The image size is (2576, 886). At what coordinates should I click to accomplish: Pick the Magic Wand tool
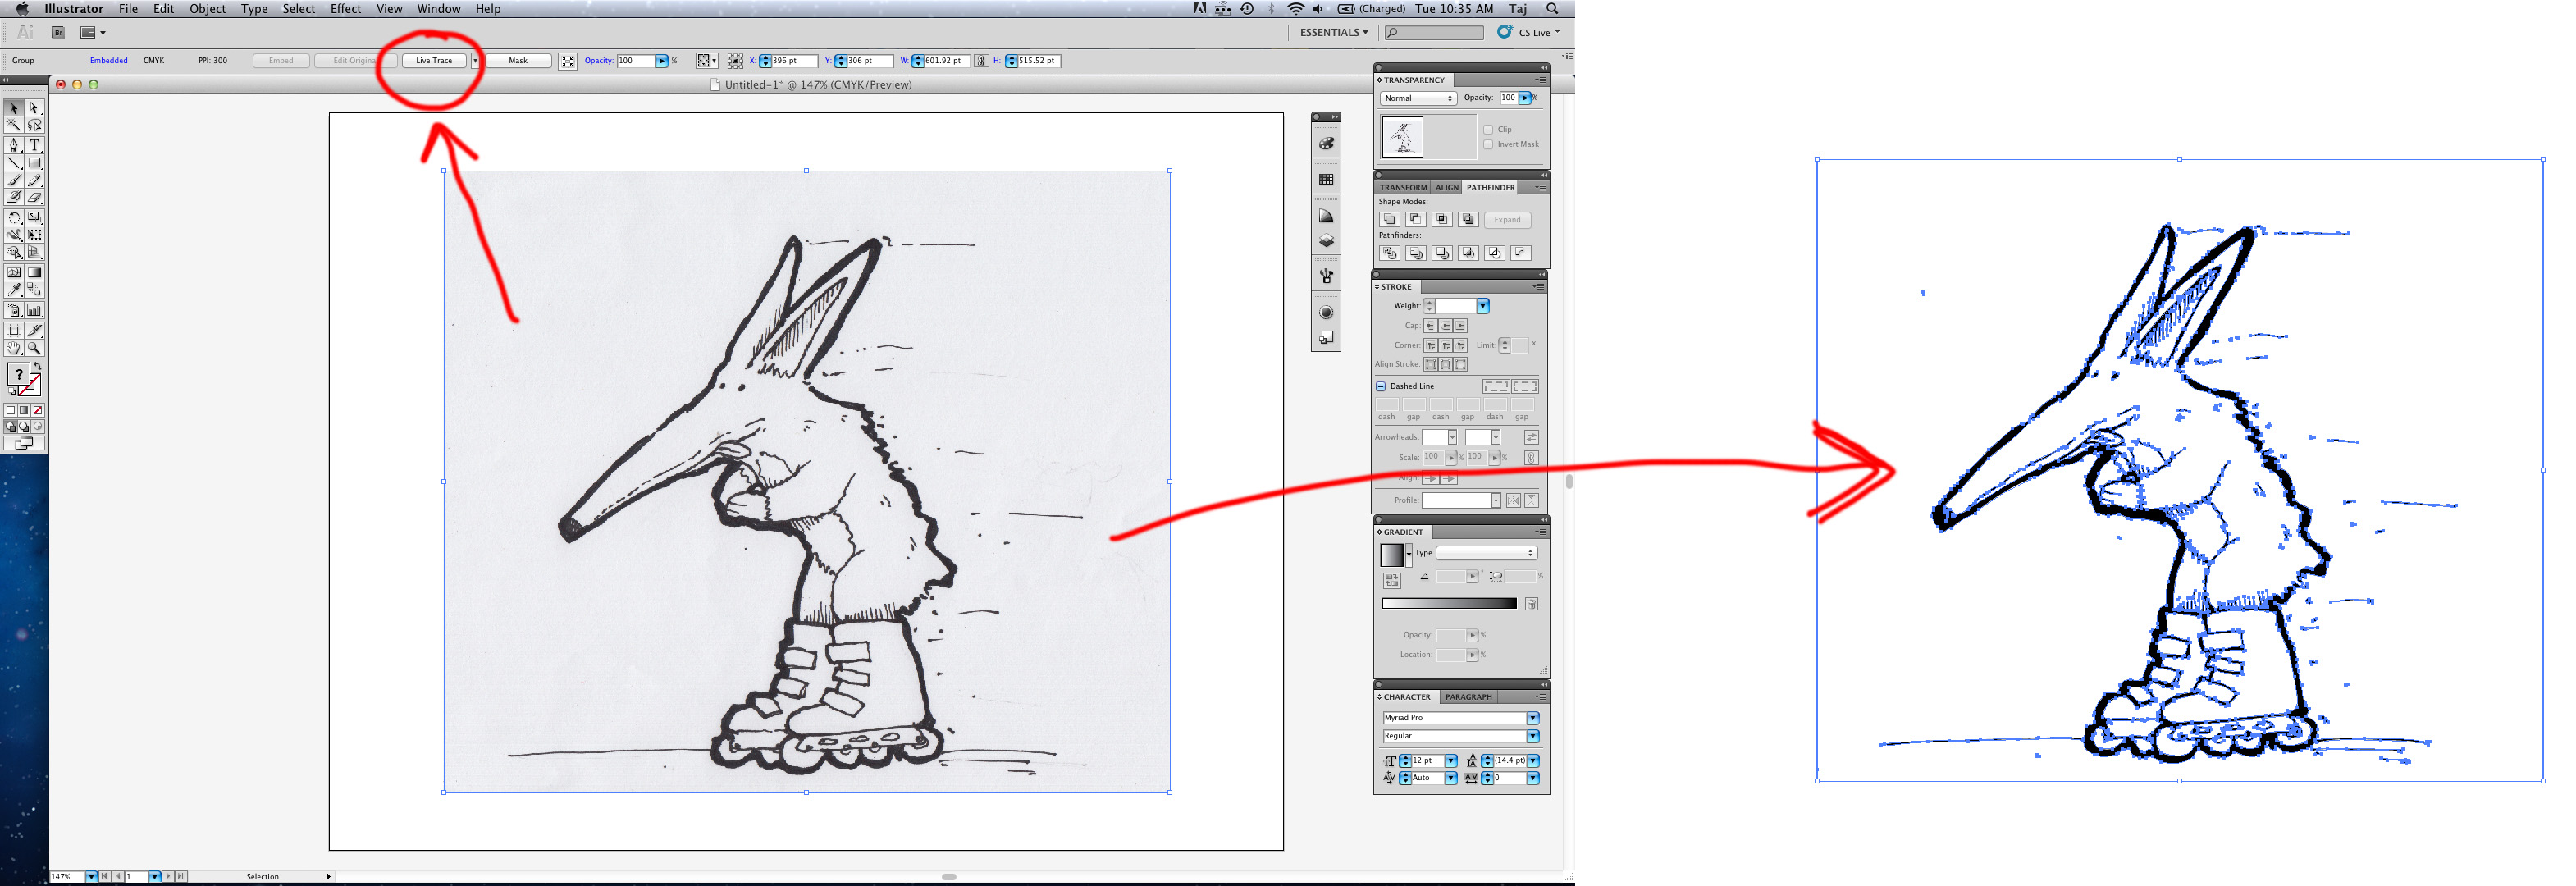14,126
